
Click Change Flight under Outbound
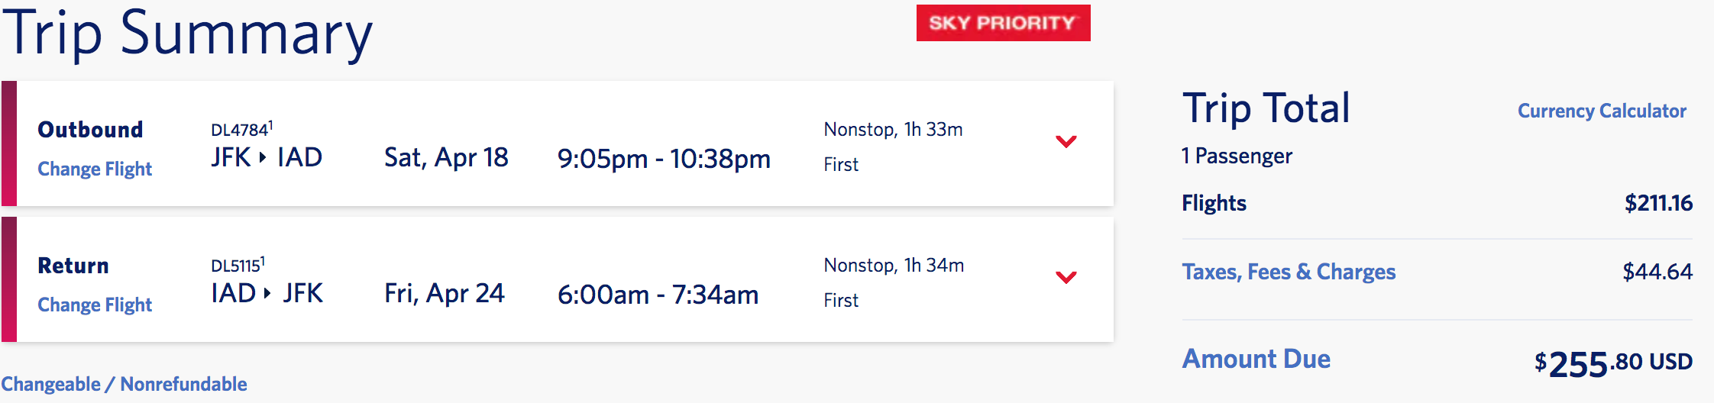point(95,169)
